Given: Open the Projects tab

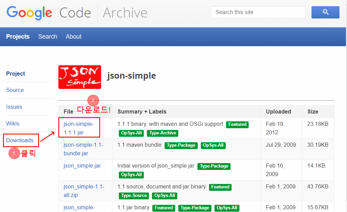Looking at the screenshot, I should 18,37.
